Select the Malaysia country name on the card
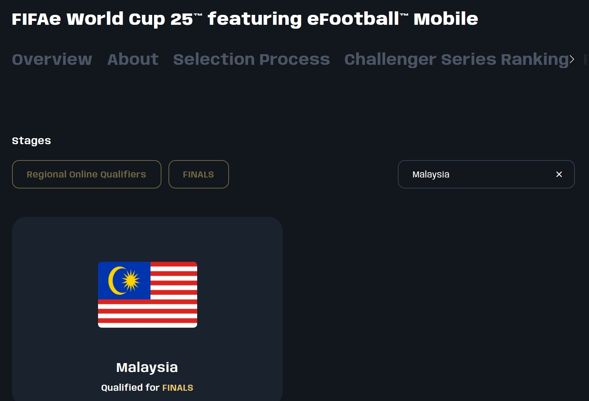This screenshot has height=401, width=589. (147, 367)
